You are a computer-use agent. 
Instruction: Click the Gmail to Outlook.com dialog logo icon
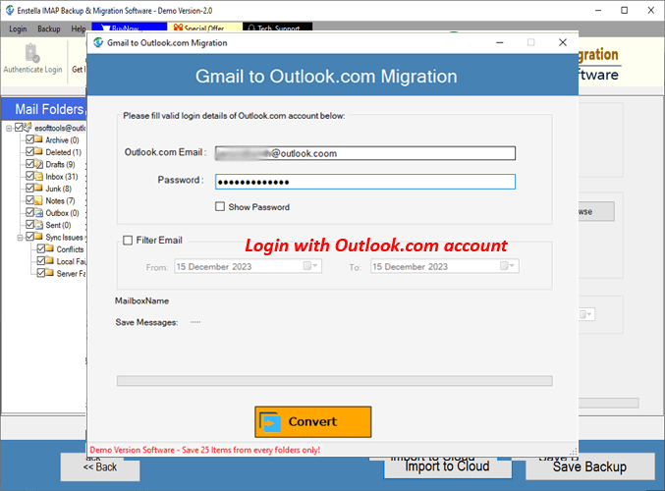point(98,42)
